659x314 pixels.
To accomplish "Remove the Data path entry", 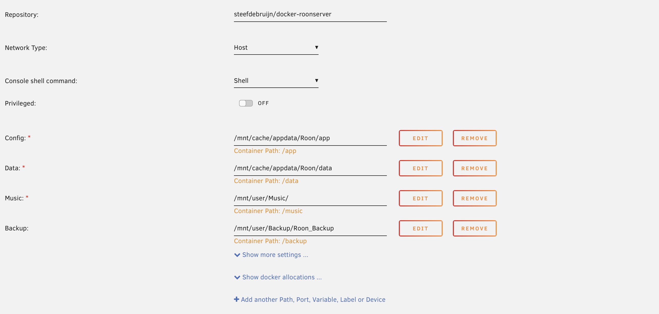I will coord(475,168).
